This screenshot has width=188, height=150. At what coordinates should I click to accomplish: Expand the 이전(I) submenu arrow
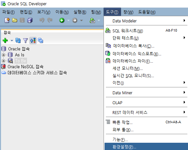(184, 82)
